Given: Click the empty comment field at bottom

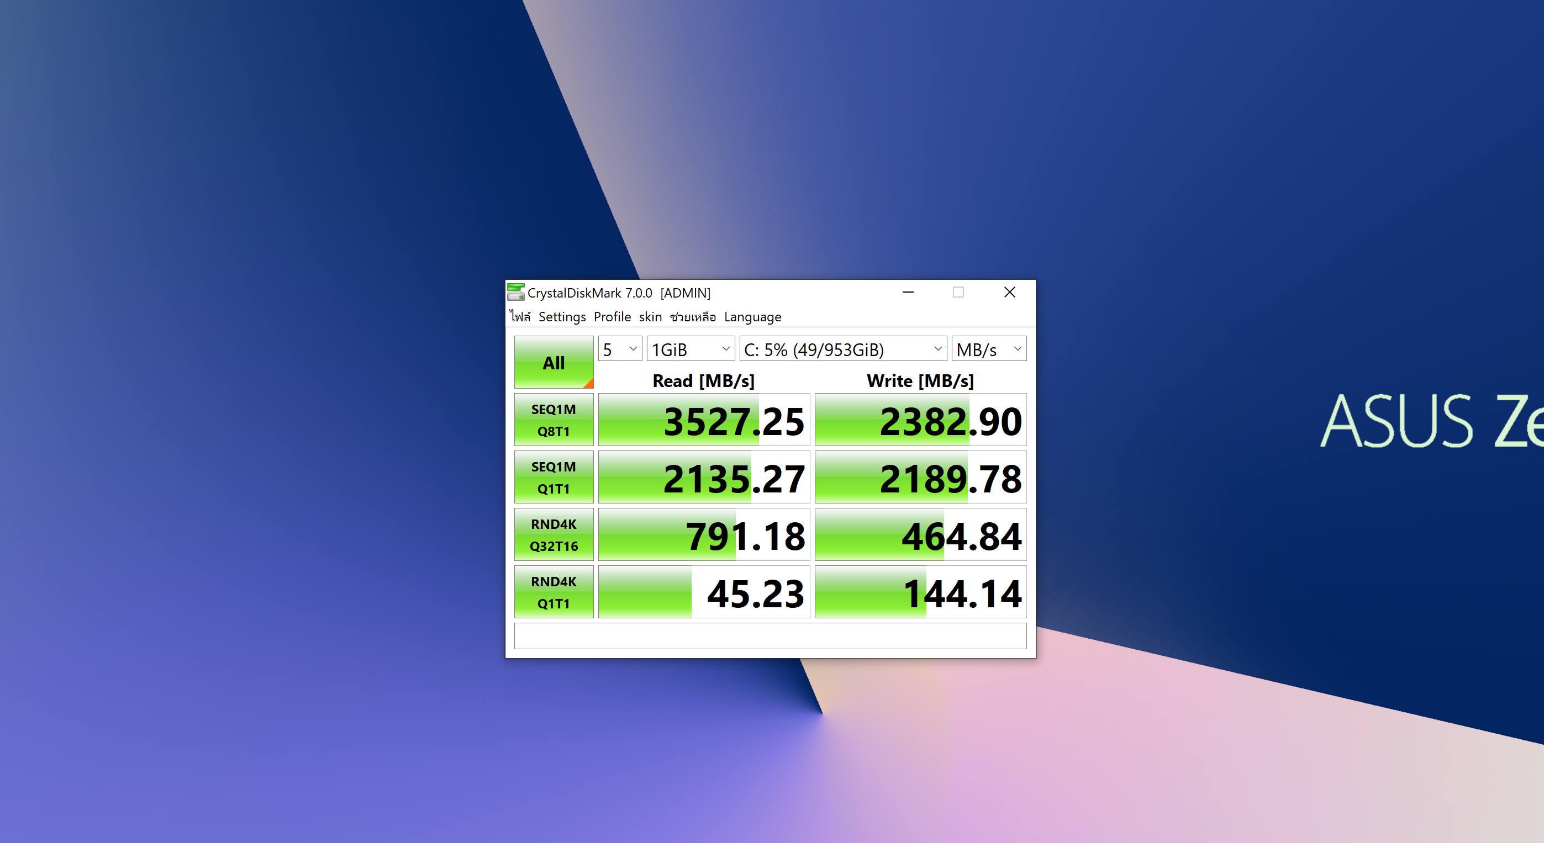Looking at the screenshot, I should [x=770, y=635].
